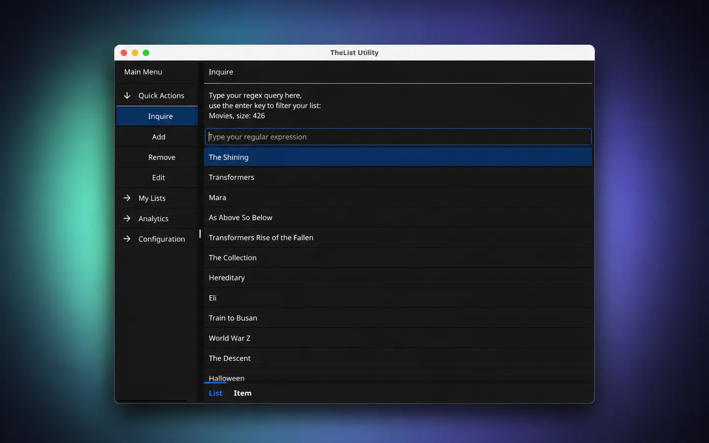Viewport: 709px width, 443px height.
Task: Click the Inquire panel heading
Action: [x=221, y=72]
